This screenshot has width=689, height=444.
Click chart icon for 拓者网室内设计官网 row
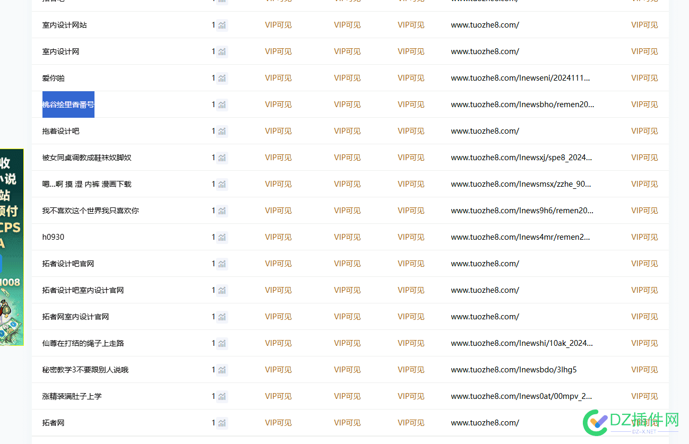pyautogui.click(x=222, y=317)
